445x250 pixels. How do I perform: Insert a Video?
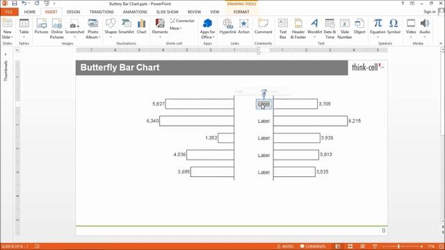click(411, 24)
